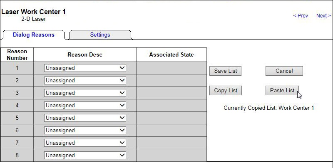This screenshot has width=333, height=168.
Task: Open the Reason Desc dropdown in row 7
Action: click(85, 143)
